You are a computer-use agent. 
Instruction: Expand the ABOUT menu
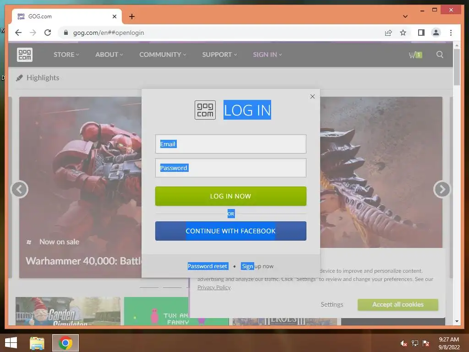click(109, 55)
